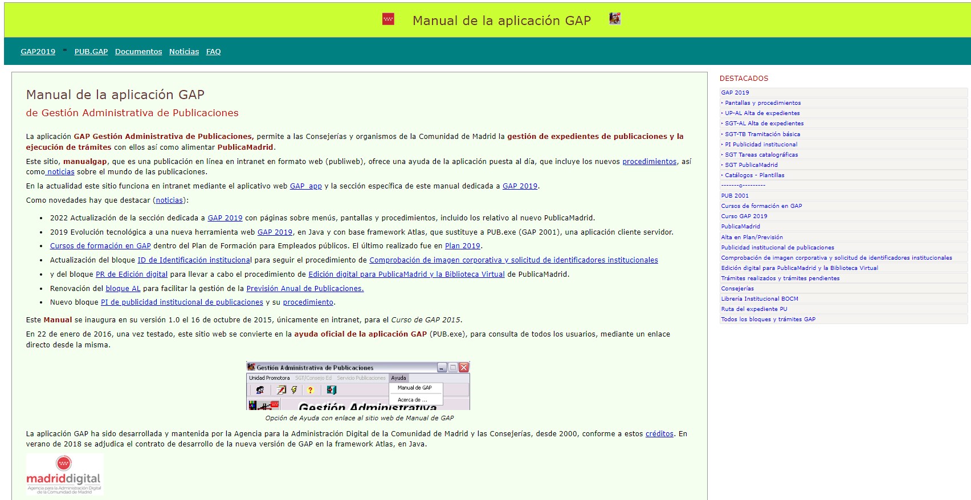Click the 'DESTACADOS' sidebar heading

pyautogui.click(x=744, y=79)
